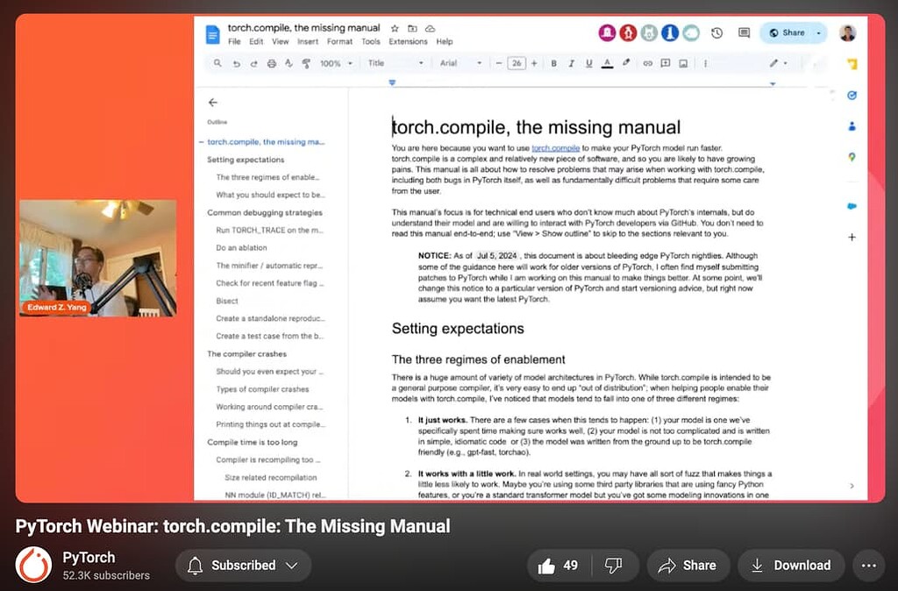898x591 pixels.
Task: Click the plus get add-ons icon
Action: (x=852, y=237)
